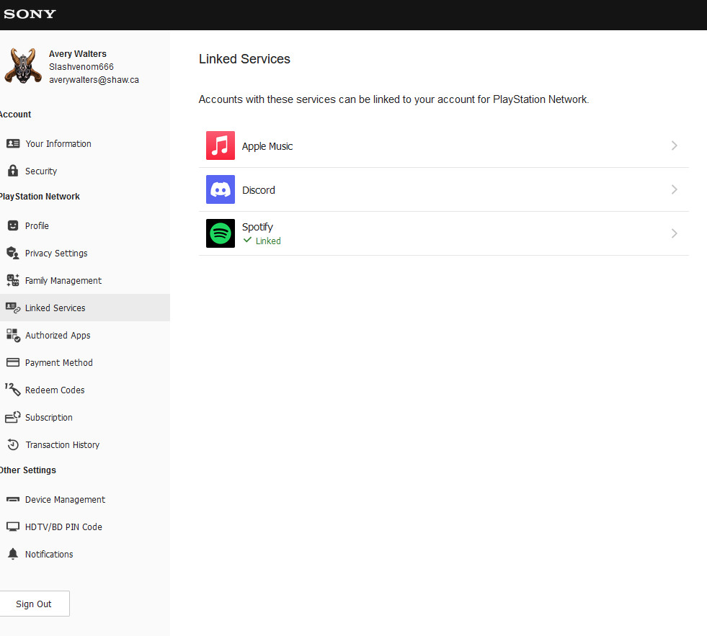The height and width of the screenshot is (636, 707).
Task: Click the Apple Music app icon
Action: (221, 145)
